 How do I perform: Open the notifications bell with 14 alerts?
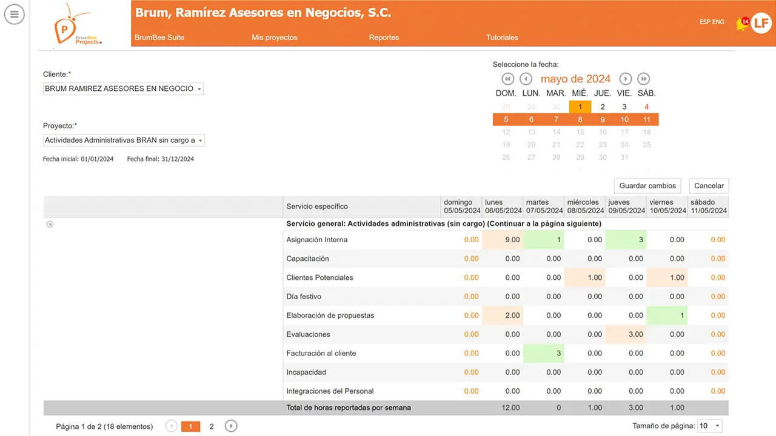(742, 24)
